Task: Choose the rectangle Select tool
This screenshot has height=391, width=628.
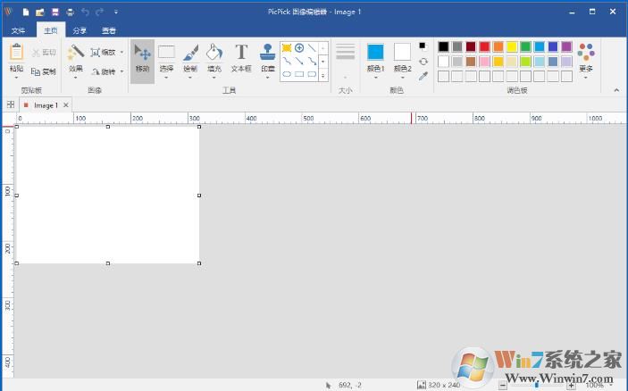Action: 166,58
